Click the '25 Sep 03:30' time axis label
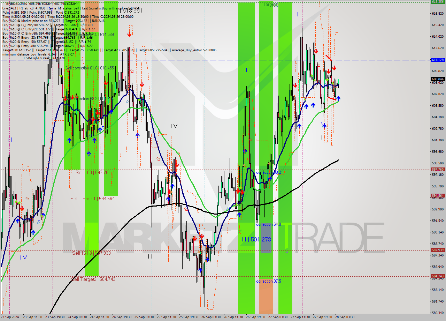446x321 pixels. point(144,317)
